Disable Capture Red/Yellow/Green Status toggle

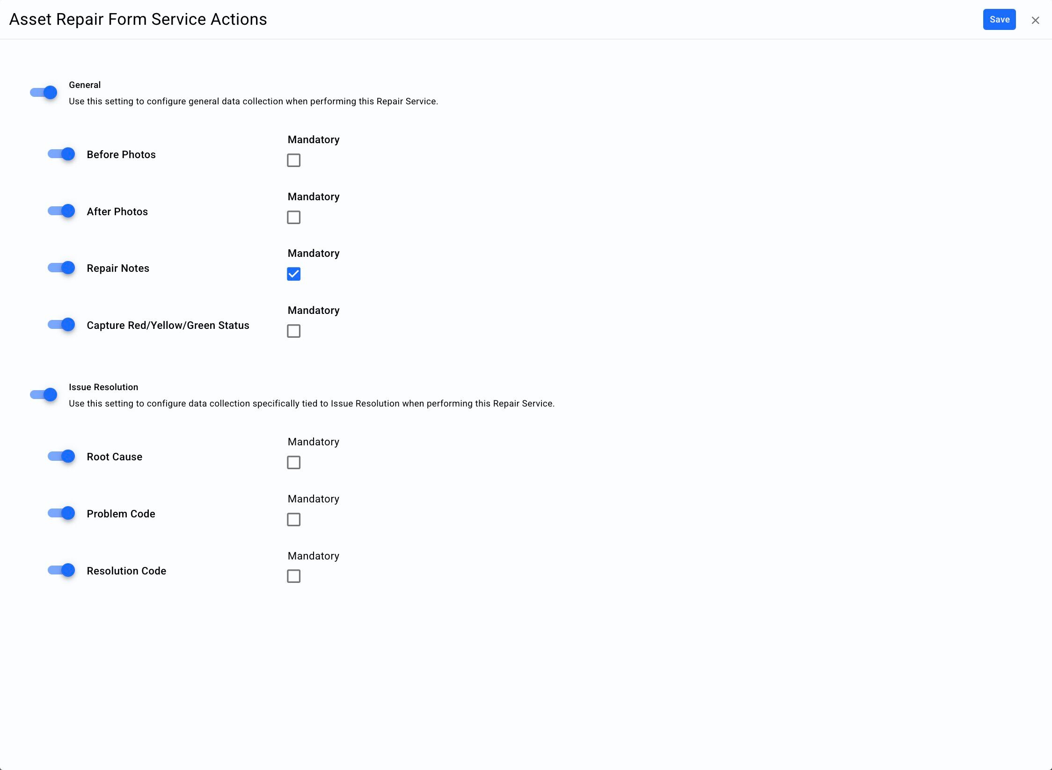point(62,325)
